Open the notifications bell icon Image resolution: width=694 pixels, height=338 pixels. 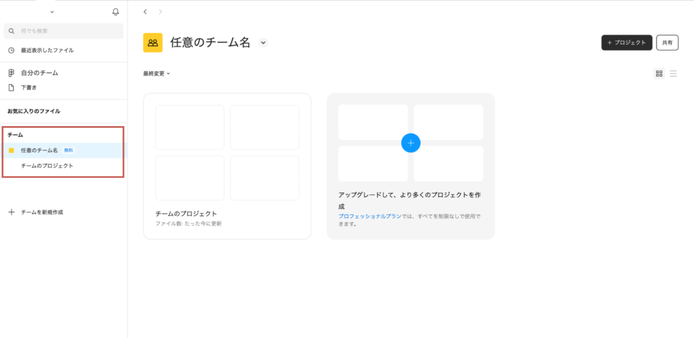click(x=115, y=12)
